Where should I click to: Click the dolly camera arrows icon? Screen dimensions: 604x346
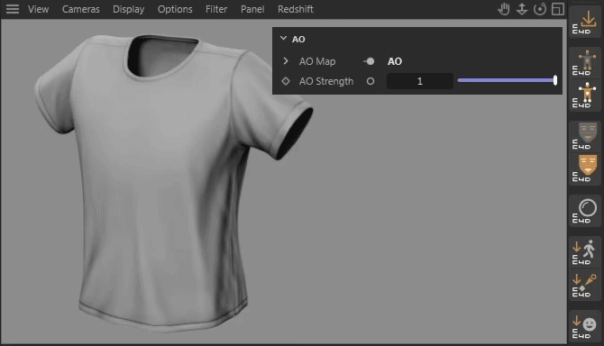[522, 9]
